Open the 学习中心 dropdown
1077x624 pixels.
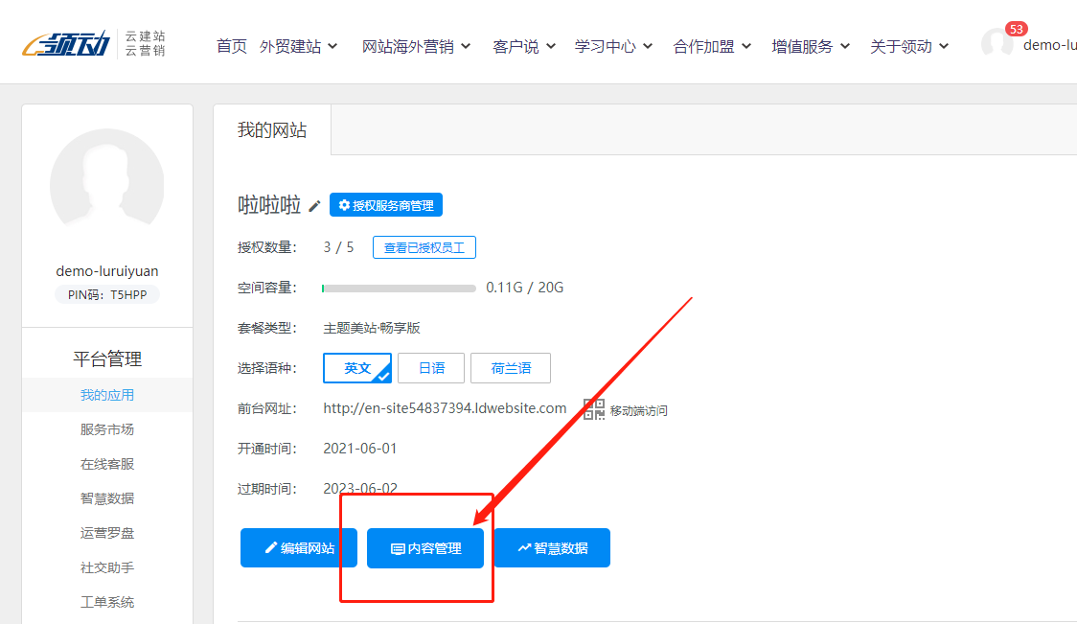(607, 45)
